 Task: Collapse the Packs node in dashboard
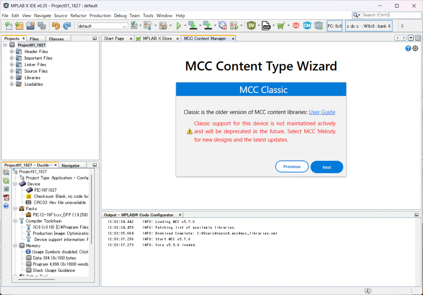(x=15, y=208)
